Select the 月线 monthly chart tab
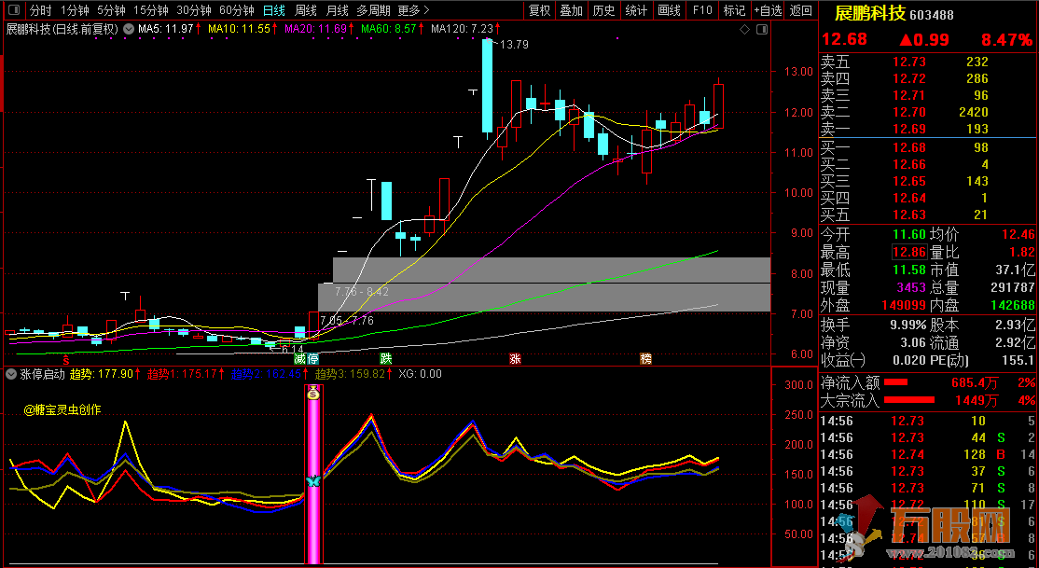The width and height of the screenshot is (1039, 568). [338, 10]
